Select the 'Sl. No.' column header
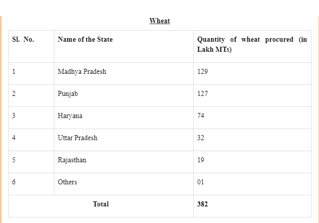 23,40
